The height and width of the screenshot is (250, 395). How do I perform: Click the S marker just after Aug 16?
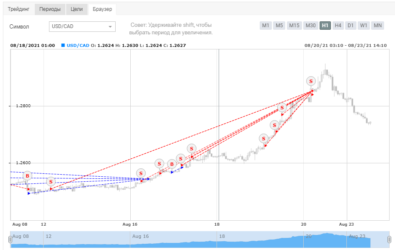tap(141, 173)
